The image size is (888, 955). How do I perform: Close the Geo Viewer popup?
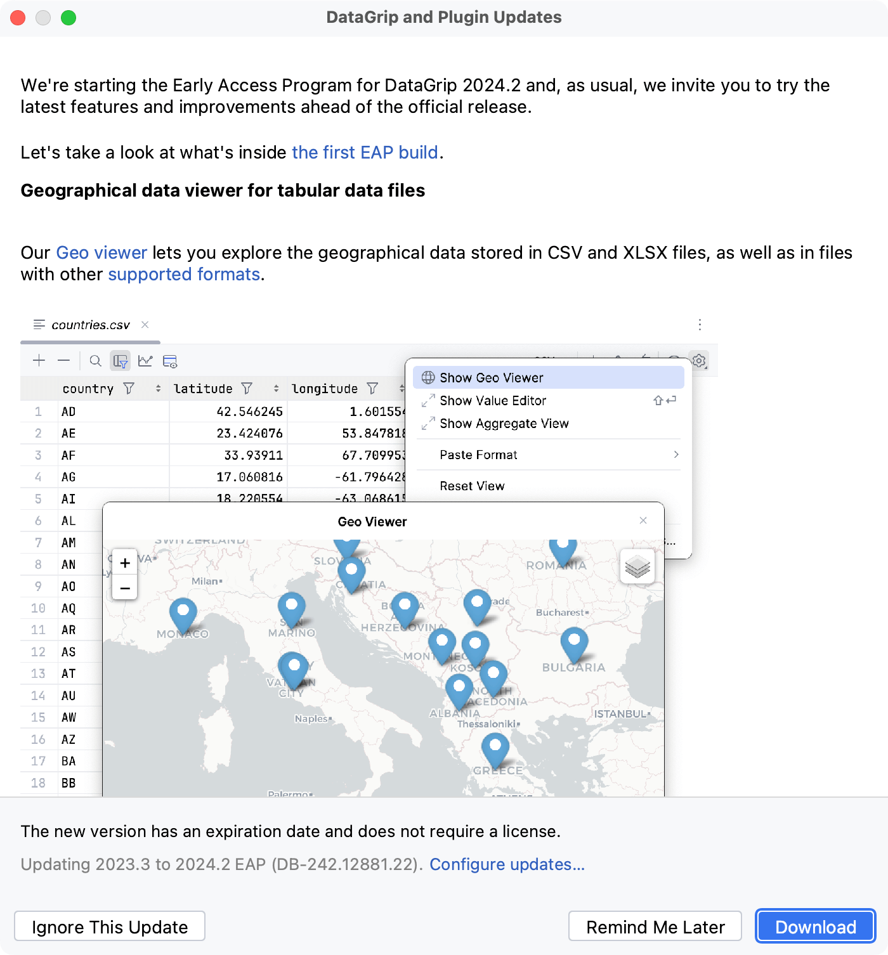643,520
